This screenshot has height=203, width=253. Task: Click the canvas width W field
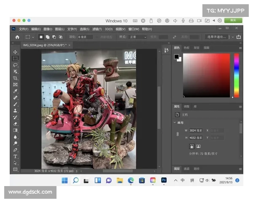(196, 131)
